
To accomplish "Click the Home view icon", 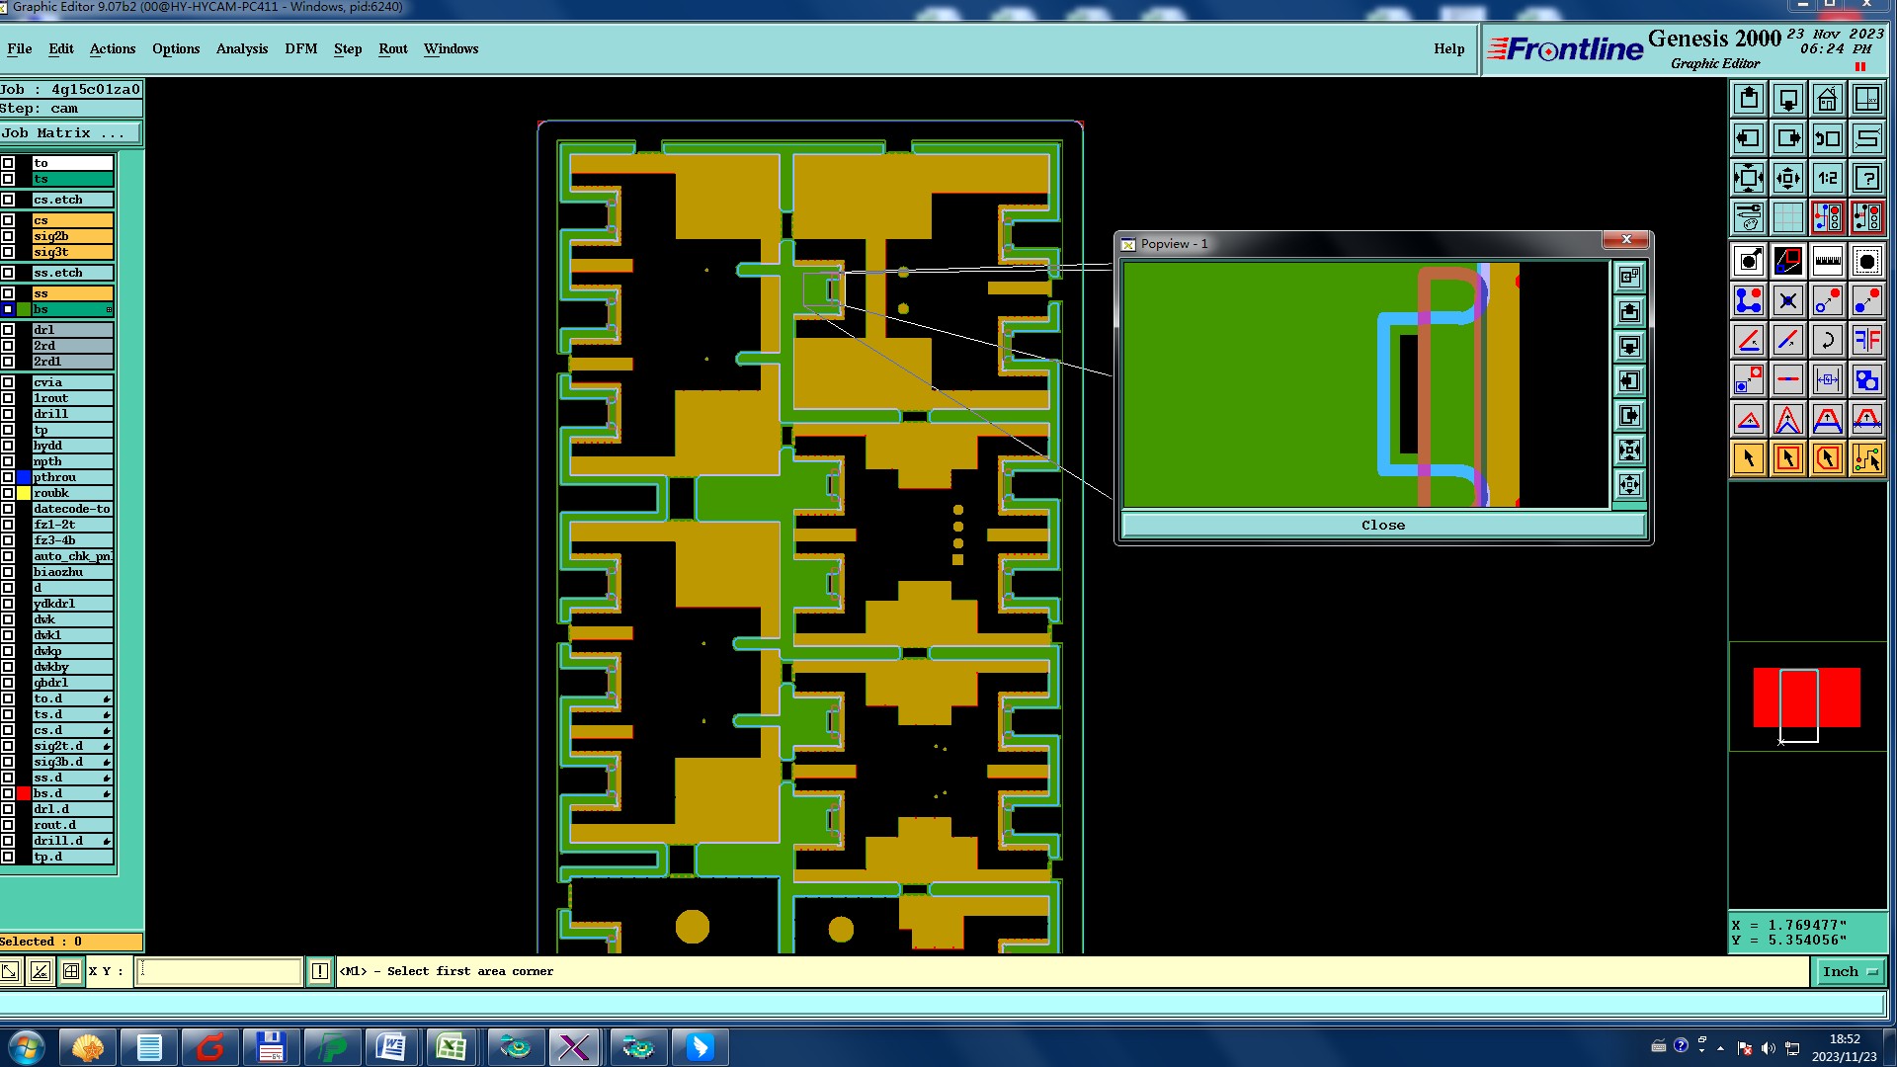I will tap(1827, 99).
